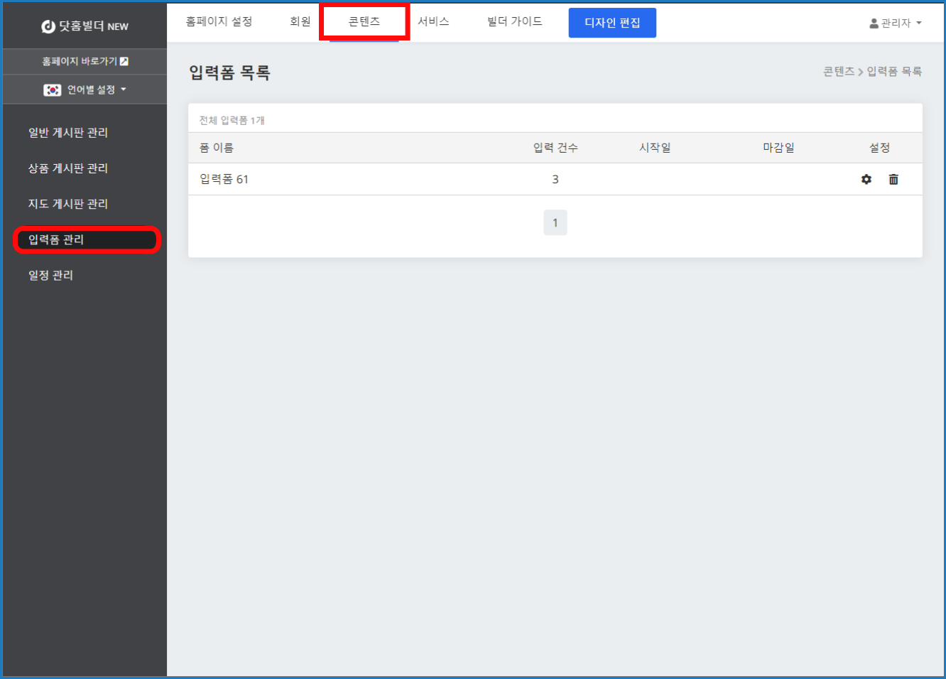Click the Korean flag icon

[x=52, y=90]
